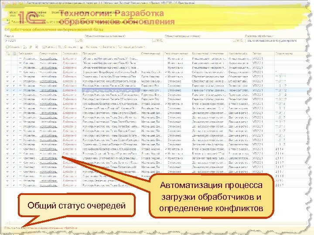Click the second icon column header of the table
The width and height of the screenshot is (314, 235).
[x=14, y=54]
